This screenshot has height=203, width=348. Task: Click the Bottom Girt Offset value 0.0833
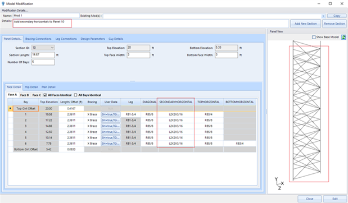click(x=71, y=149)
